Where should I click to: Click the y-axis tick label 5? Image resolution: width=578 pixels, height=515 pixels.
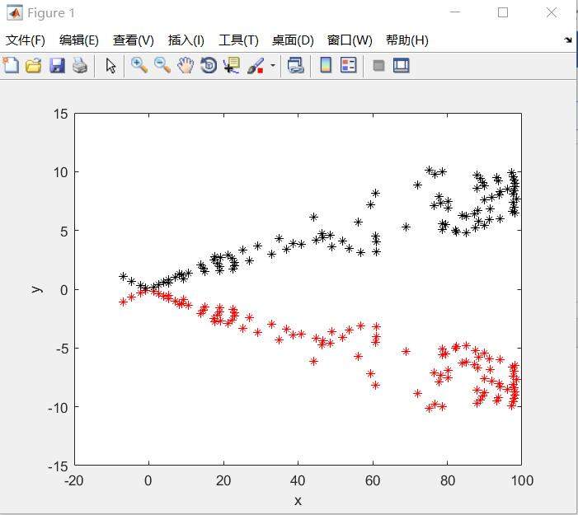[64, 232]
